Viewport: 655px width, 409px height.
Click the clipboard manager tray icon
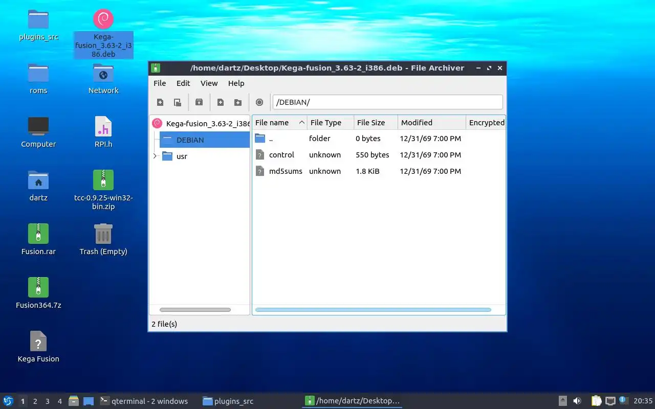click(x=596, y=401)
